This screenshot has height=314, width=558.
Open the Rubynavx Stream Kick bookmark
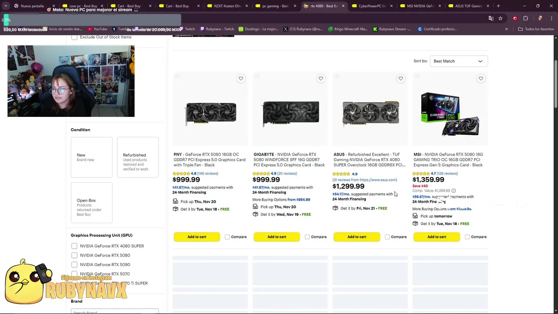click(392, 29)
